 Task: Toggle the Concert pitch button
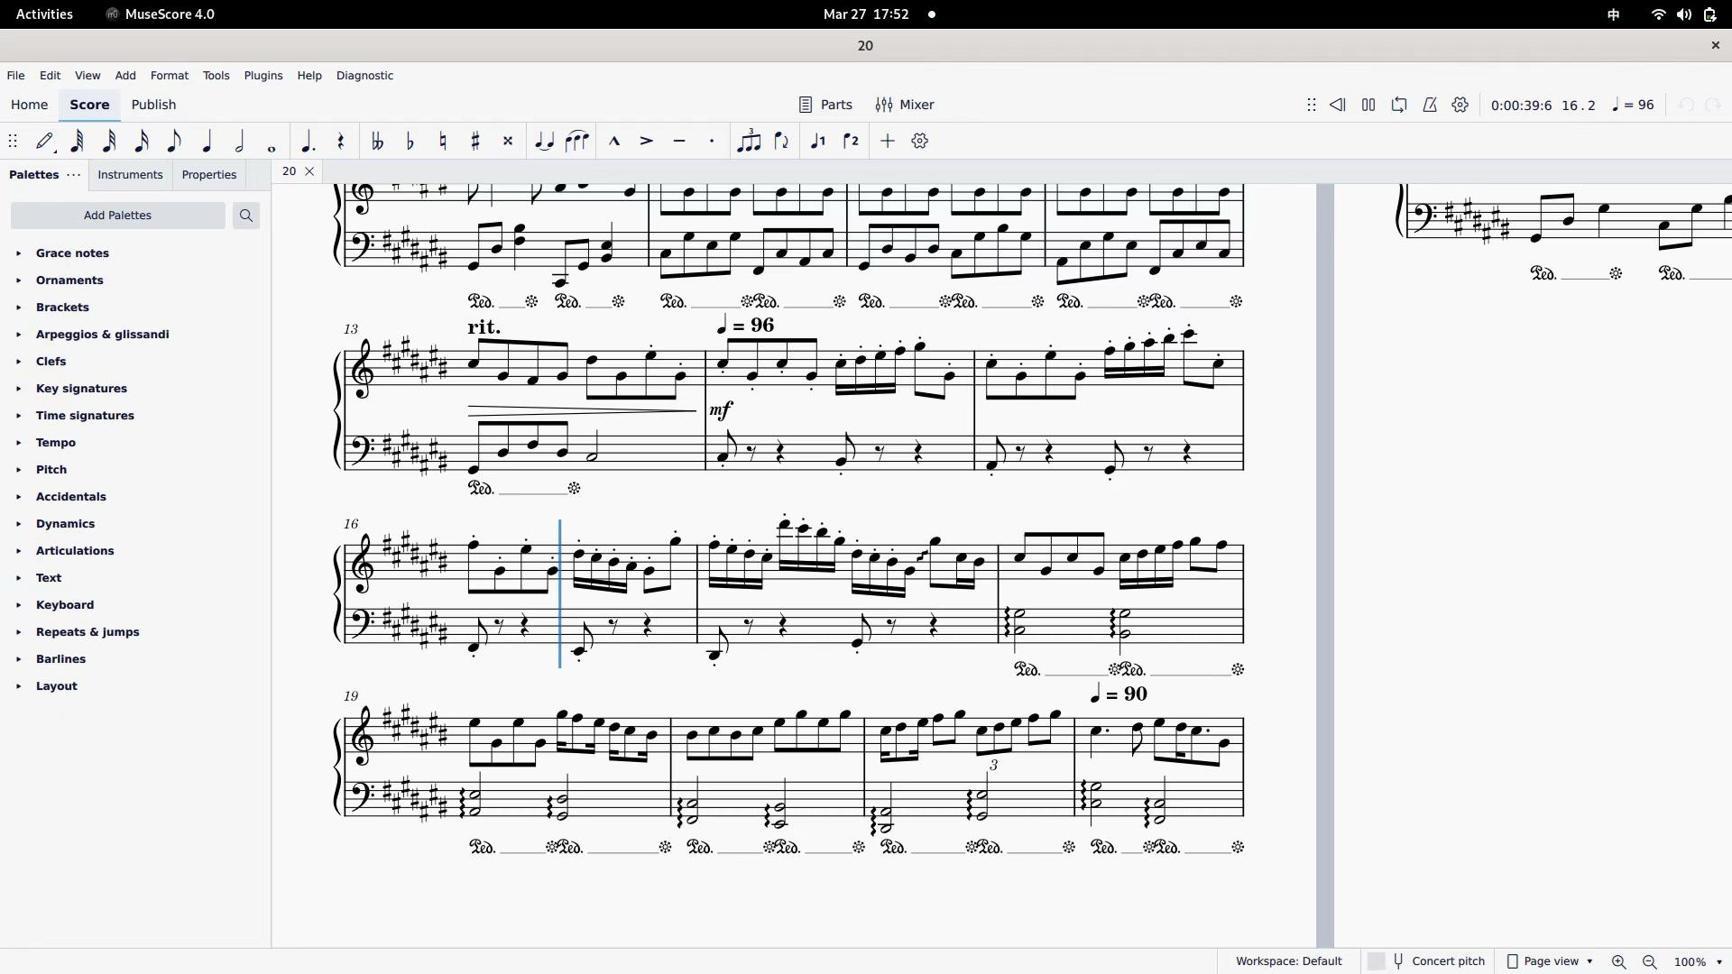1438,961
